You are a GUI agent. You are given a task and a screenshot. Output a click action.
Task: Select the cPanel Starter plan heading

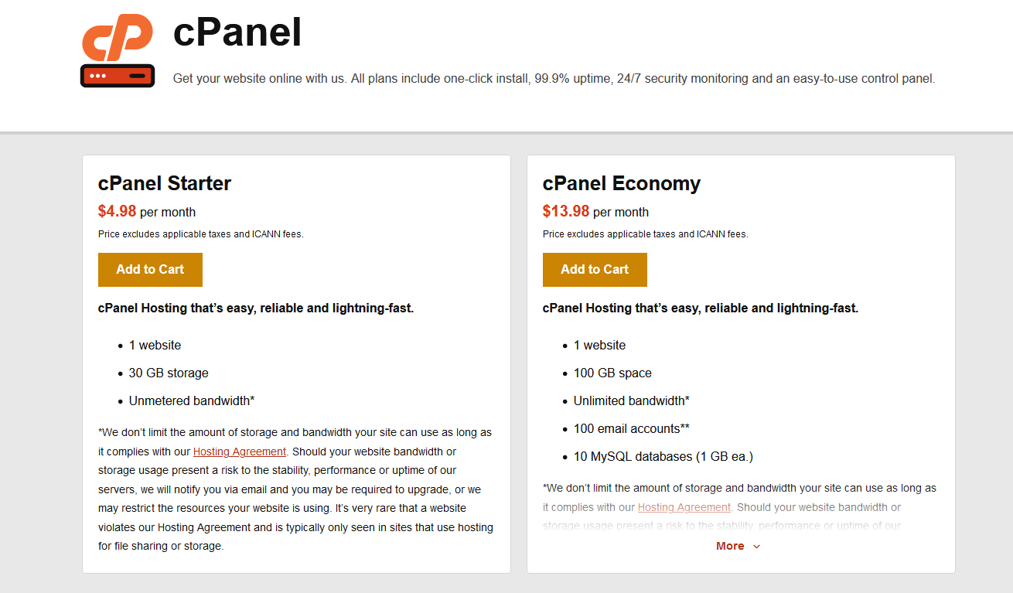pos(165,183)
